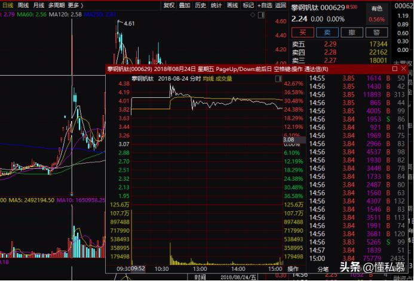Screen dimensions: 414x281
Task: Switch to the 月线 monthly chart tab
Action: click(39, 5)
